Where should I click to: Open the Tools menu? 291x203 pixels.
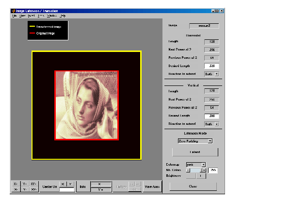41,16
